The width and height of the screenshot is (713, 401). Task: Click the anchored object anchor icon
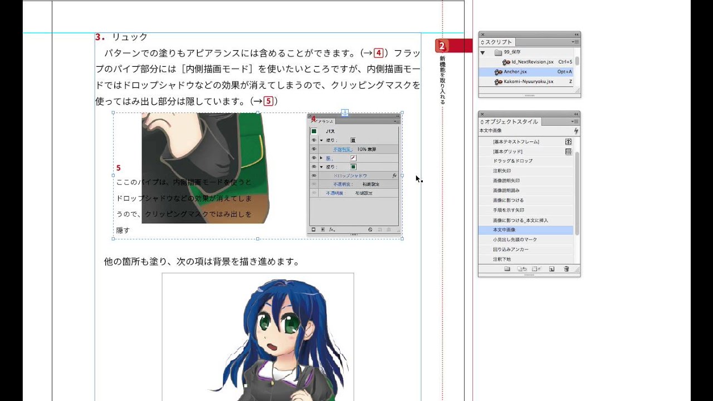[344, 113]
